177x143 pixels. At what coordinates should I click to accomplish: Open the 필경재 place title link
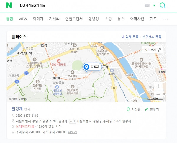coord(17,109)
